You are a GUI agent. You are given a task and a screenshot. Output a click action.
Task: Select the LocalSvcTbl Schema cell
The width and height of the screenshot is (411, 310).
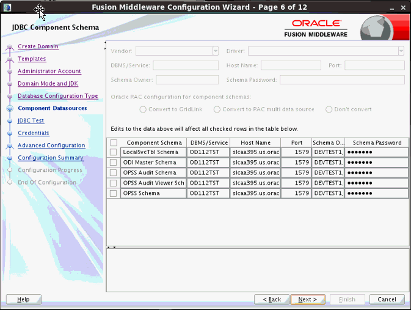click(154, 152)
